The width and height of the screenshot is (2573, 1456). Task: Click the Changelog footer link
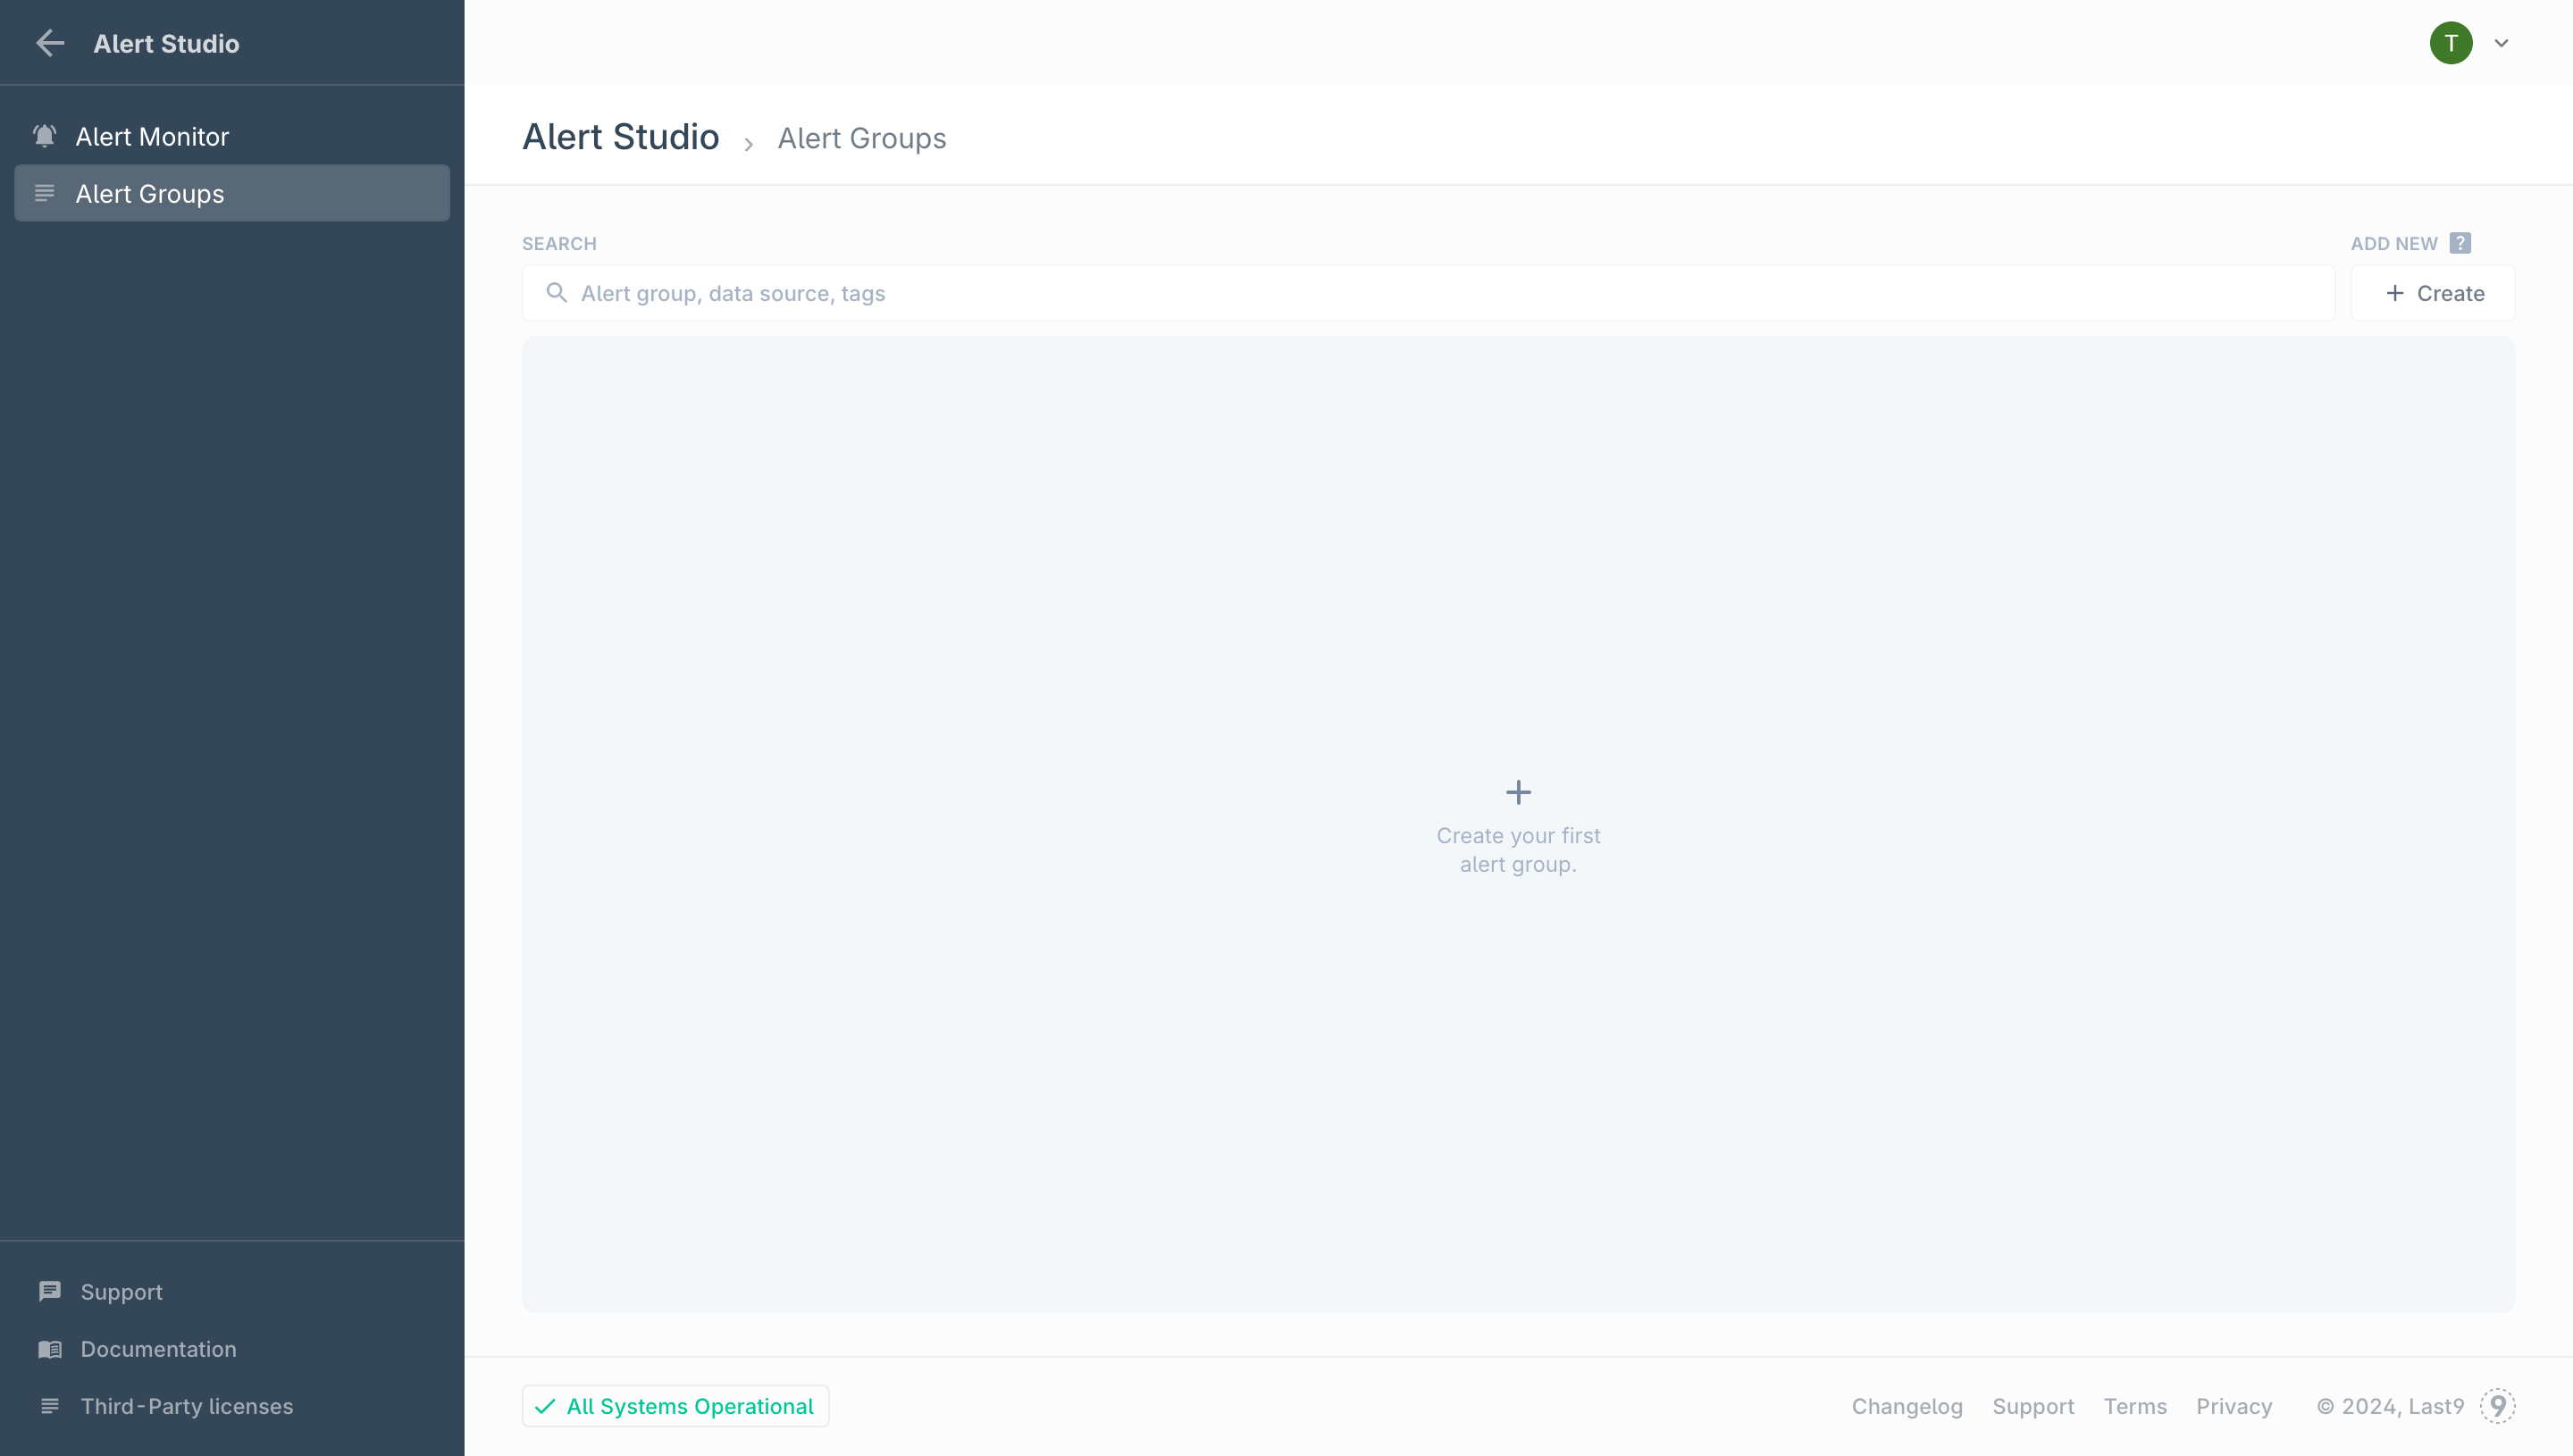point(1907,1405)
